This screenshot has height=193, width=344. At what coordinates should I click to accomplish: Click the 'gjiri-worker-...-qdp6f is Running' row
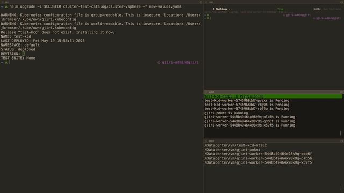249,121
